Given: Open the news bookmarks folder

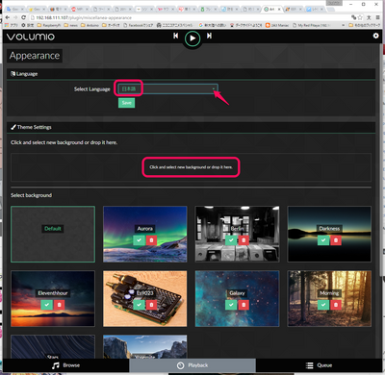Looking at the screenshot, I should click(x=70, y=25).
